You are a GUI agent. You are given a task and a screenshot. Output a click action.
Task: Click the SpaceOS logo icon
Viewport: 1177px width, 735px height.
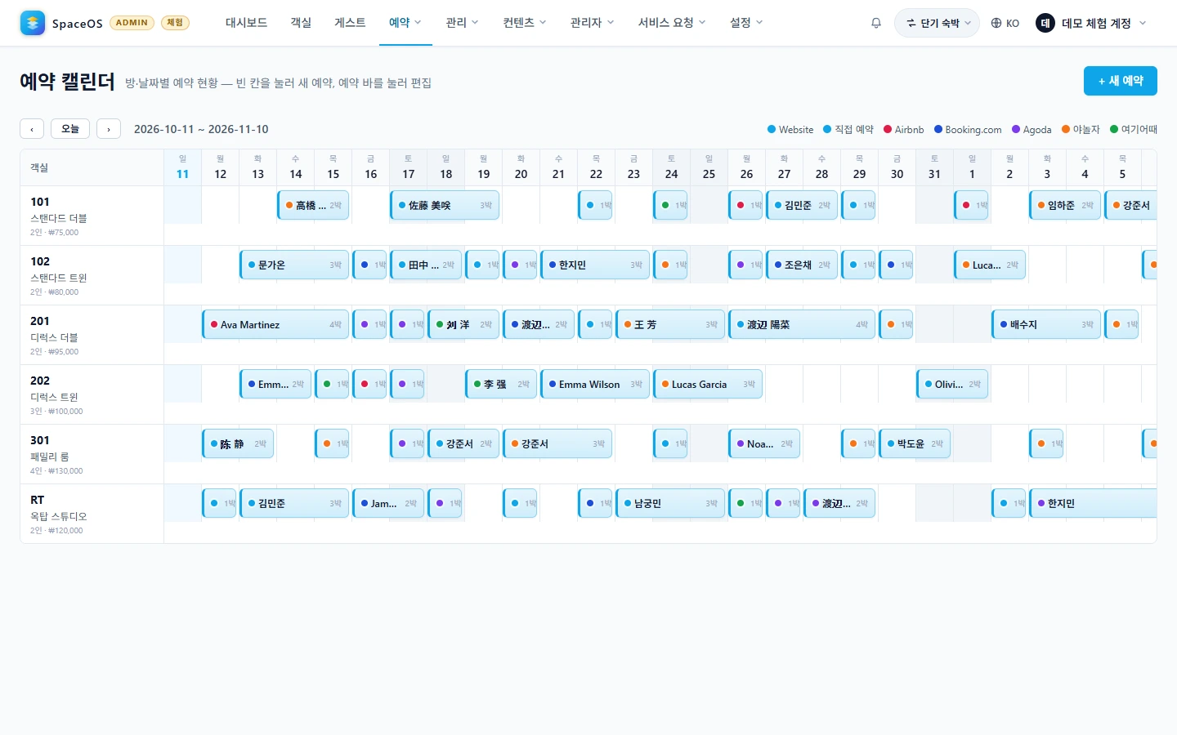point(33,23)
